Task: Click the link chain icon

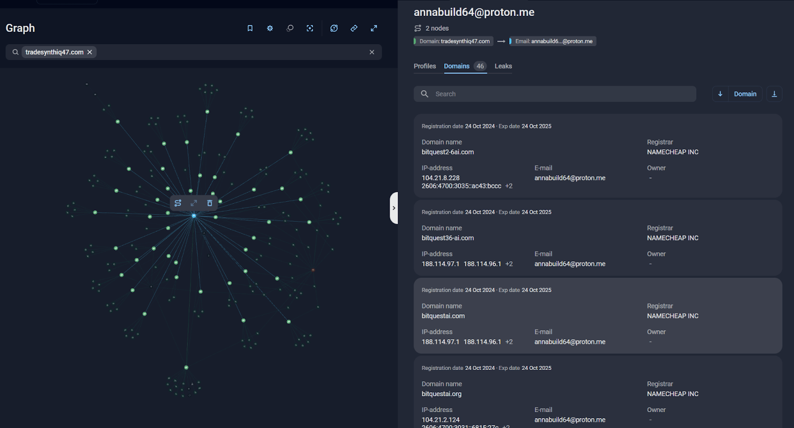Action: pyautogui.click(x=354, y=28)
